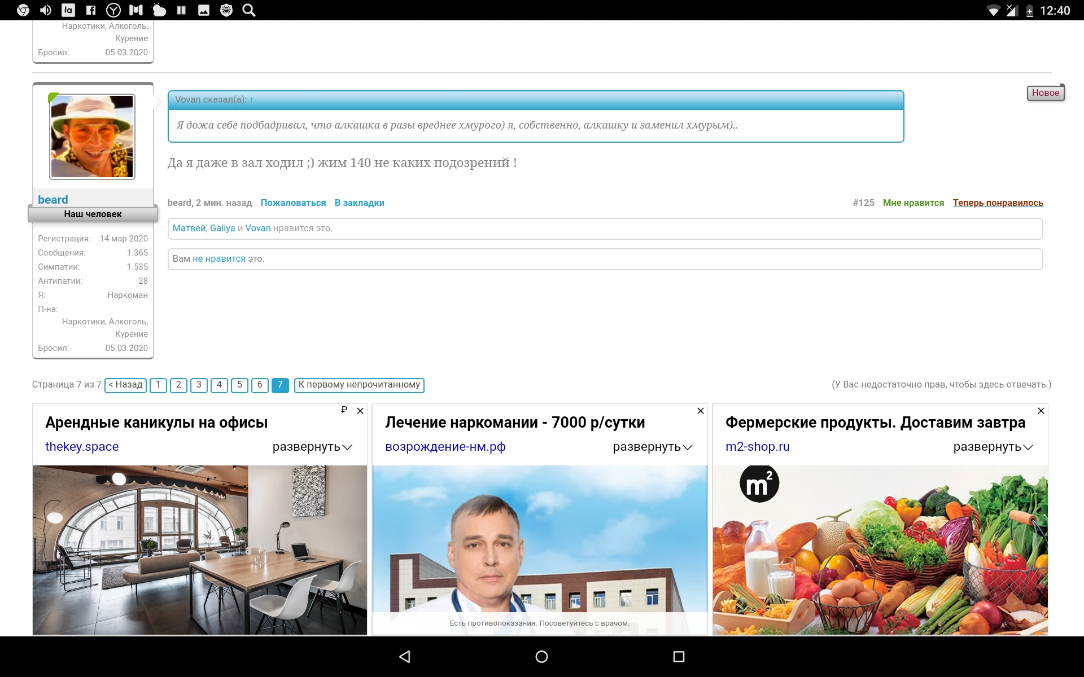Image resolution: width=1084 pixels, height=677 pixels.
Task: Expand 'развернуть' on m2-shop.ru ad
Action: coord(993,447)
